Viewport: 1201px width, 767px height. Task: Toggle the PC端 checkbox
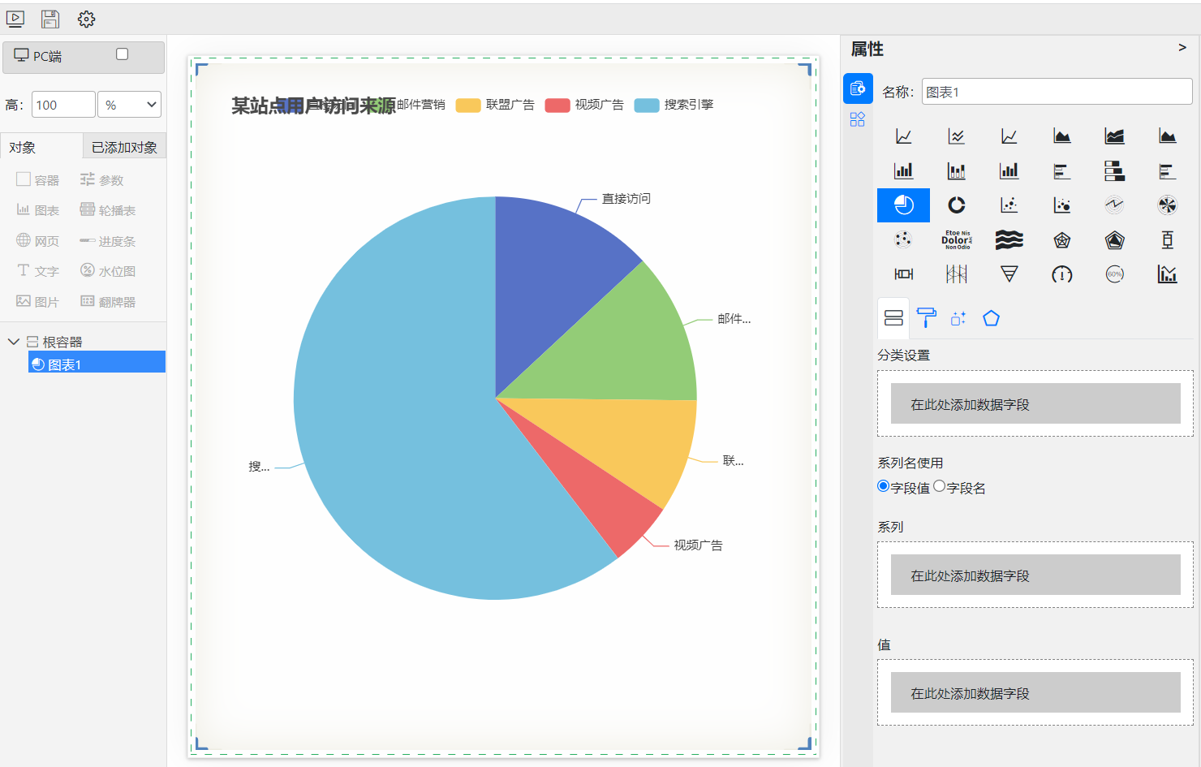(122, 54)
